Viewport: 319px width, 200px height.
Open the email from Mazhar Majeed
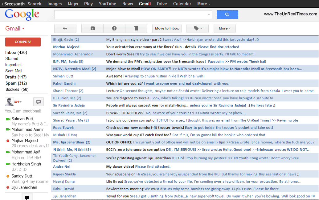185,47
